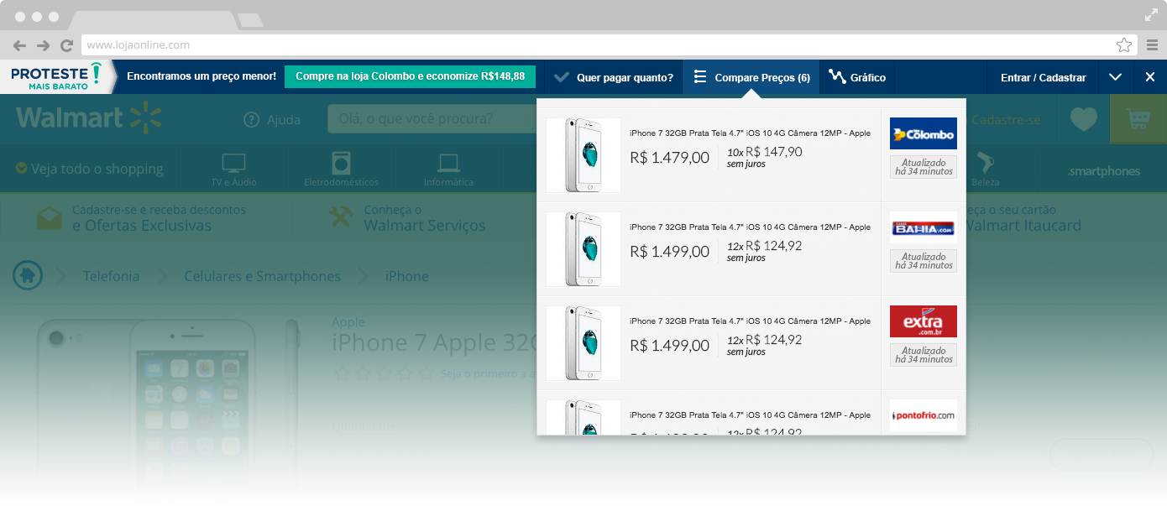This screenshot has height=506, width=1167.
Task: Open the shopping cart icon
Action: [x=1138, y=119]
